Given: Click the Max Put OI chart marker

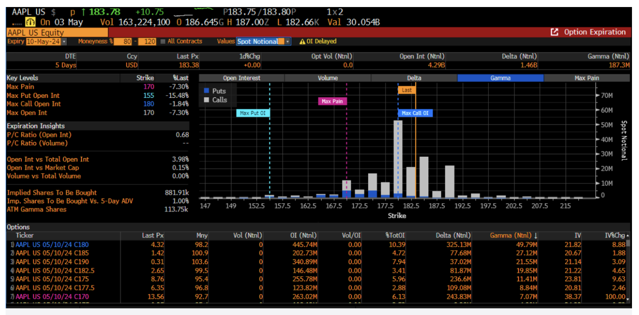Looking at the screenshot, I should point(253,113).
